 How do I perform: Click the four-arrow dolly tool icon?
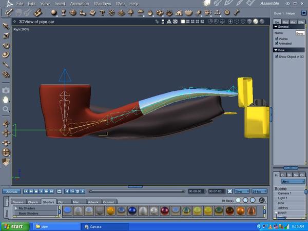click(x=6, y=133)
